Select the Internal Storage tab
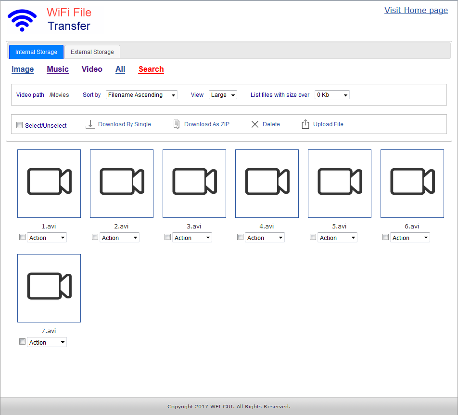This screenshot has width=458, height=415. tap(36, 52)
